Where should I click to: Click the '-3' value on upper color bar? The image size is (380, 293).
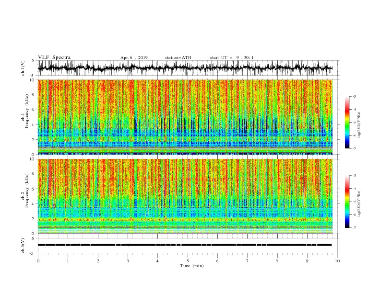pyautogui.click(x=354, y=96)
